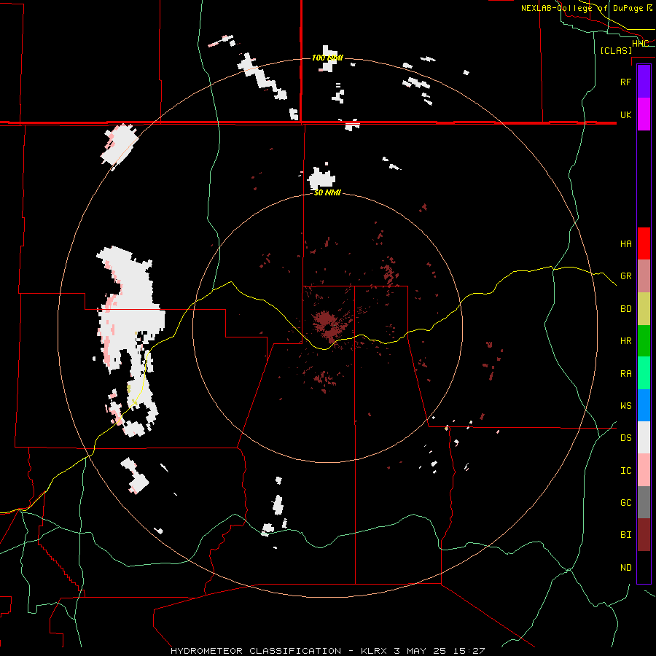Click the GR legend color swatch
656x656 pixels.
[x=644, y=276]
